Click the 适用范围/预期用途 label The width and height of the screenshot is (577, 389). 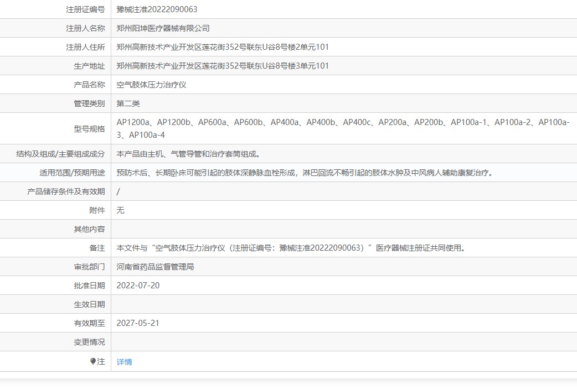(72, 173)
